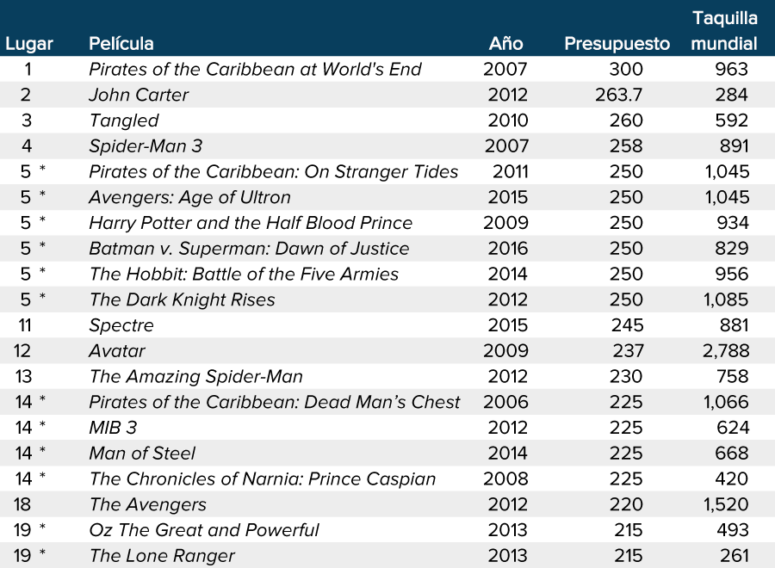Click the 'Película' column header

pyautogui.click(x=121, y=44)
